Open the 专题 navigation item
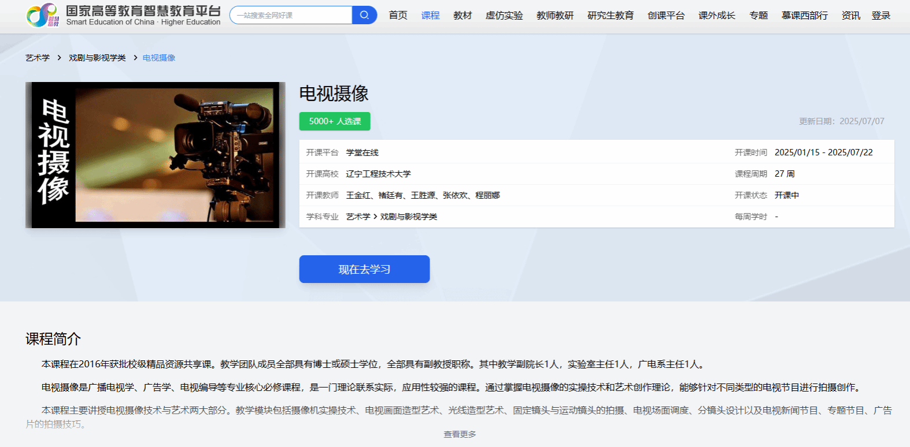 759,16
